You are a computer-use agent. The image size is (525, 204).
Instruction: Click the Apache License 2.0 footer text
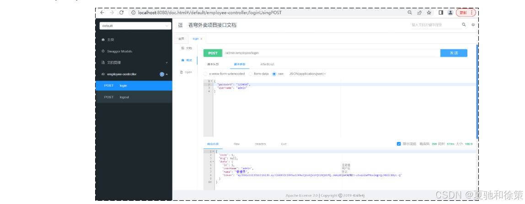point(301,195)
